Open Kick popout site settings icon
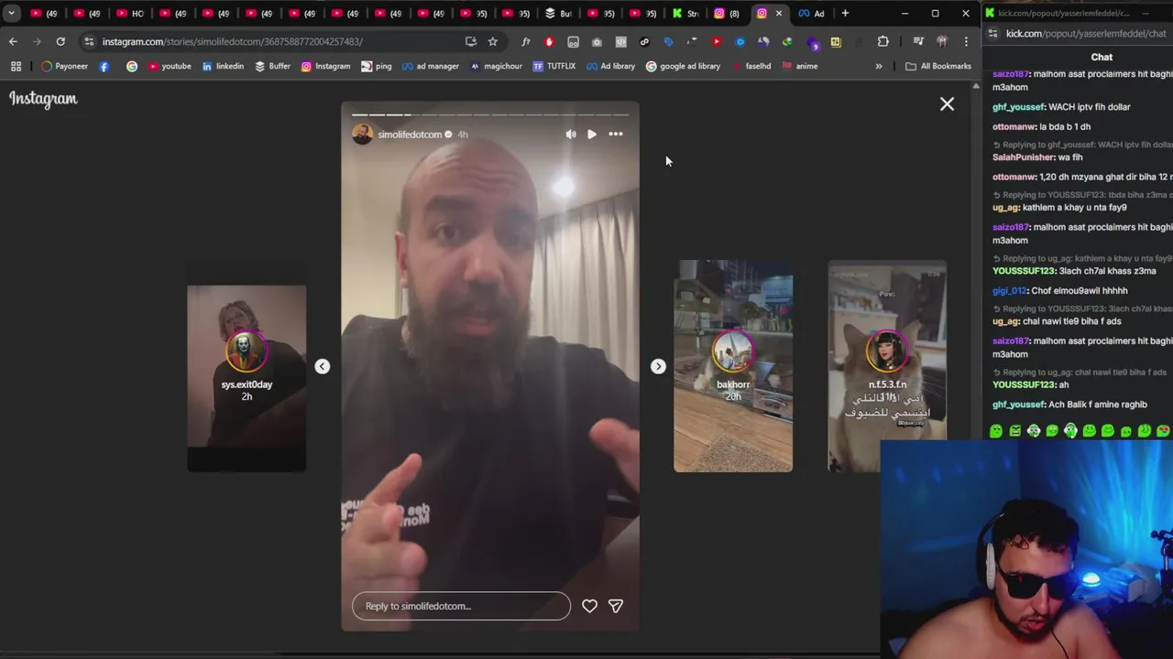 [x=993, y=34]
